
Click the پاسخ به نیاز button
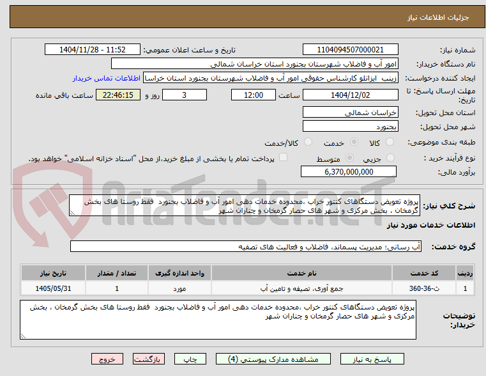[372, 359]
